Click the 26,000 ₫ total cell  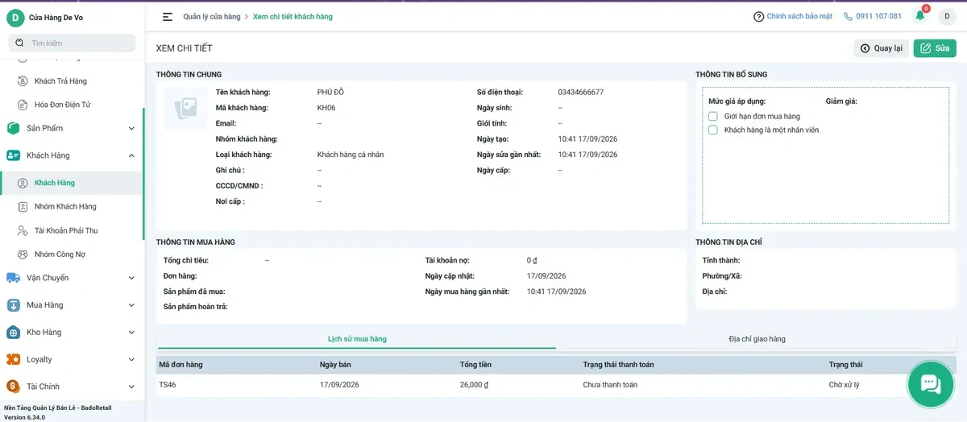pyautogui.click(x=474, y=385)
